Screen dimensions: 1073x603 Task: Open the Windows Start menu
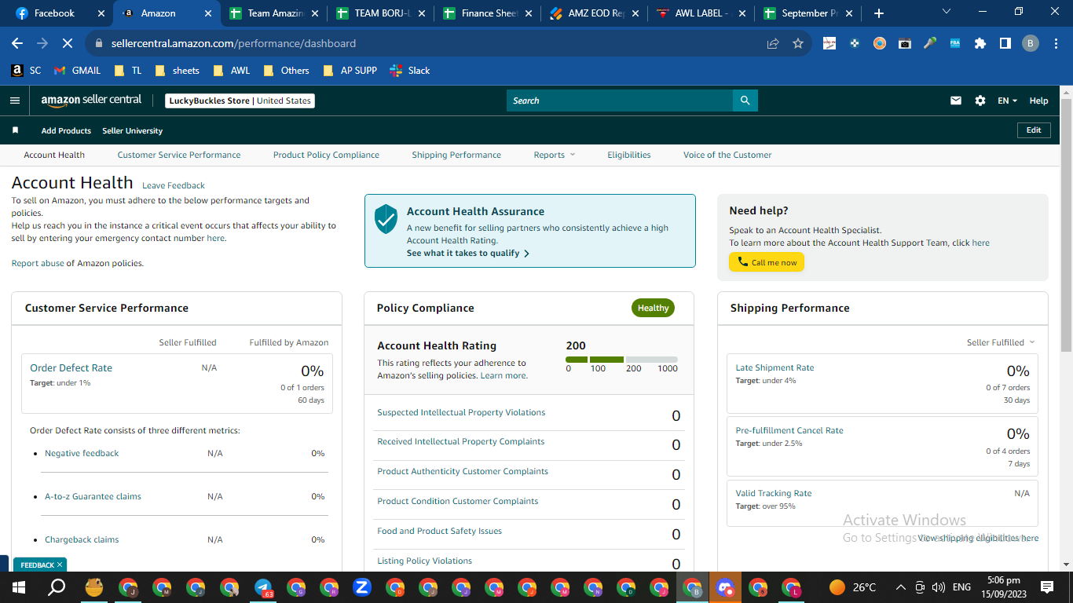[x=19, y=587]
